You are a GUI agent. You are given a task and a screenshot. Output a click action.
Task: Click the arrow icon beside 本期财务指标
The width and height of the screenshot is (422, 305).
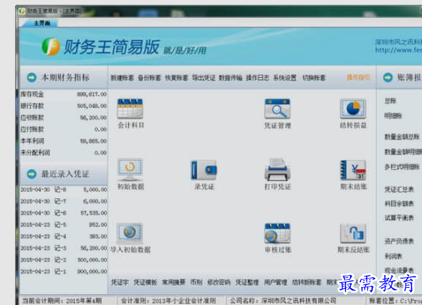coord(31,77)
